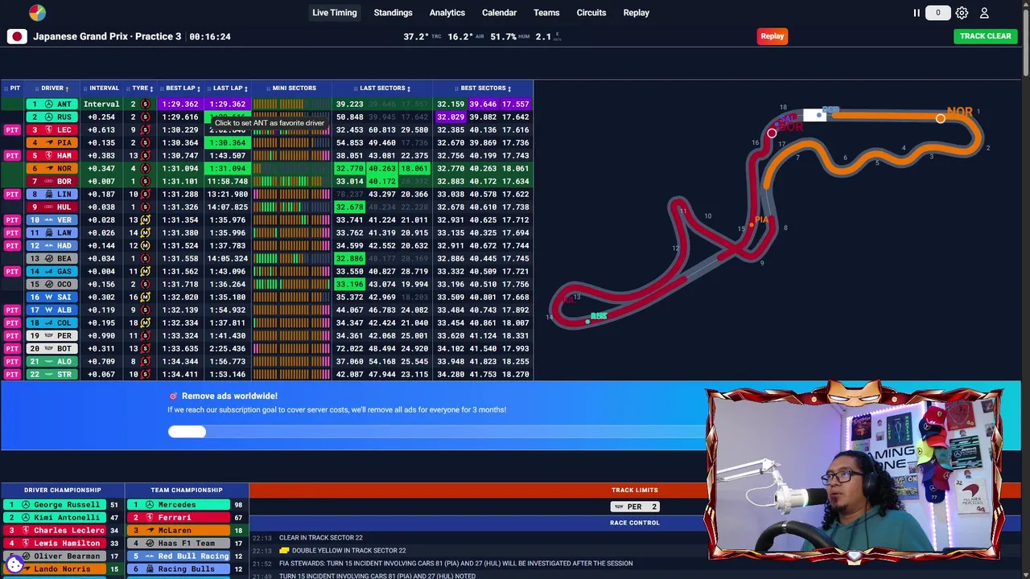Open the settings gear
Viewport: 1030px width, 579px height.
(x=962, y=13)
